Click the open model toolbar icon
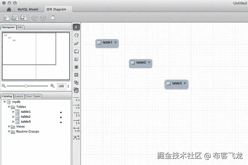Screen dimensions: 248x165 coord(15,17)
